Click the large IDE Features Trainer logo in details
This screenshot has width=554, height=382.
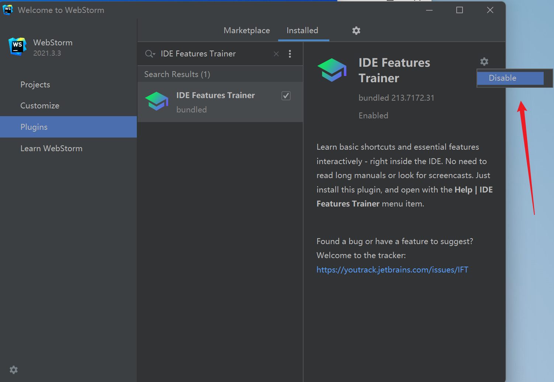(332, 70)
